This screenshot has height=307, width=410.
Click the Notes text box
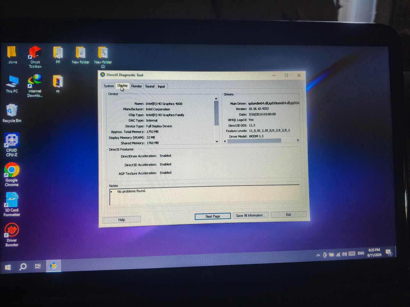205,195
